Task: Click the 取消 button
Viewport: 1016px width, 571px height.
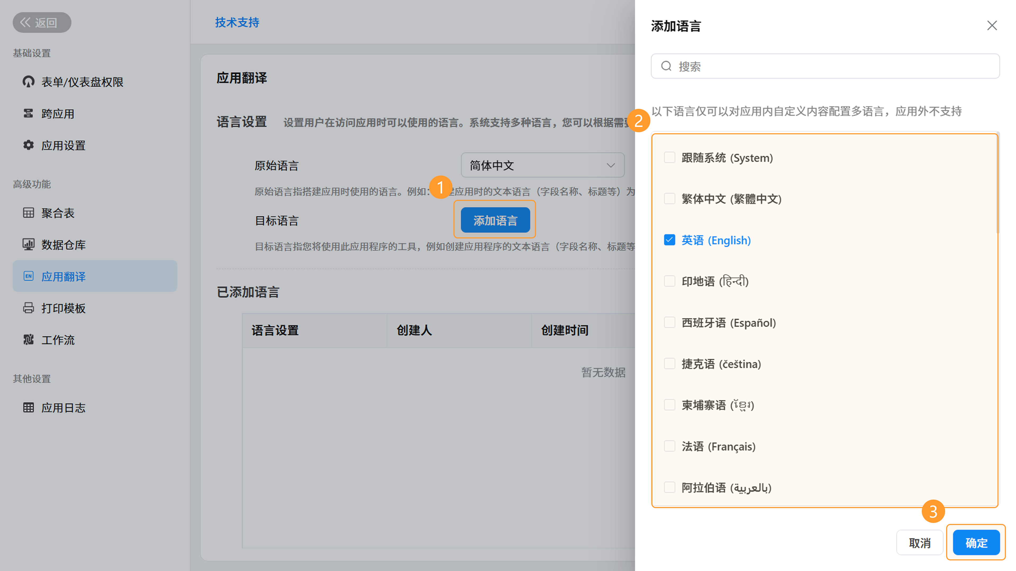Action: coord(920,543)
